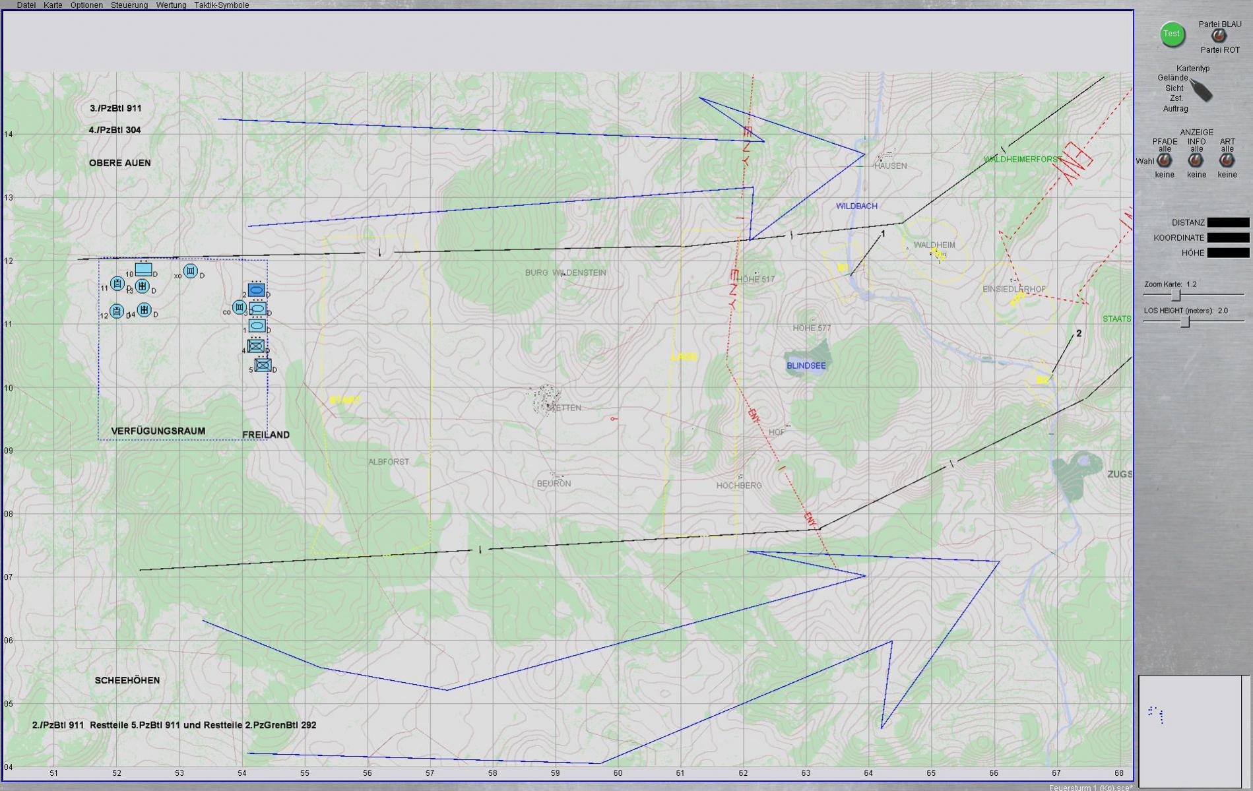
Task: Click mechanized infantry unit 5 symbol
Action: 263,365
